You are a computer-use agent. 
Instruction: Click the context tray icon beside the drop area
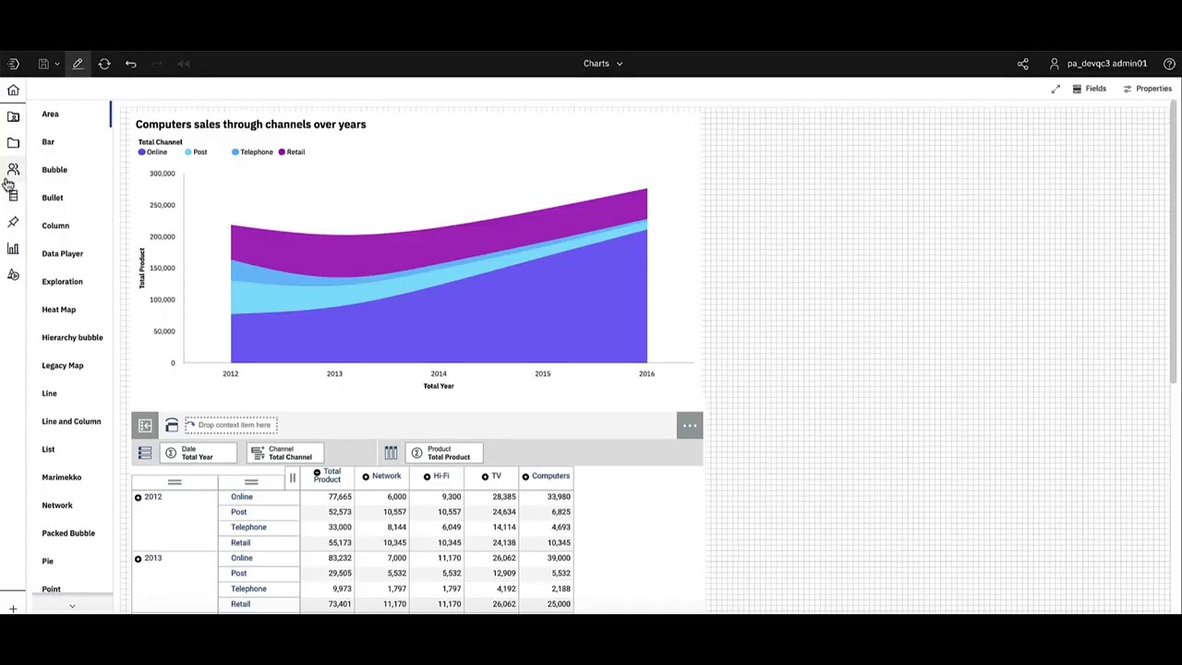point(172,426)
